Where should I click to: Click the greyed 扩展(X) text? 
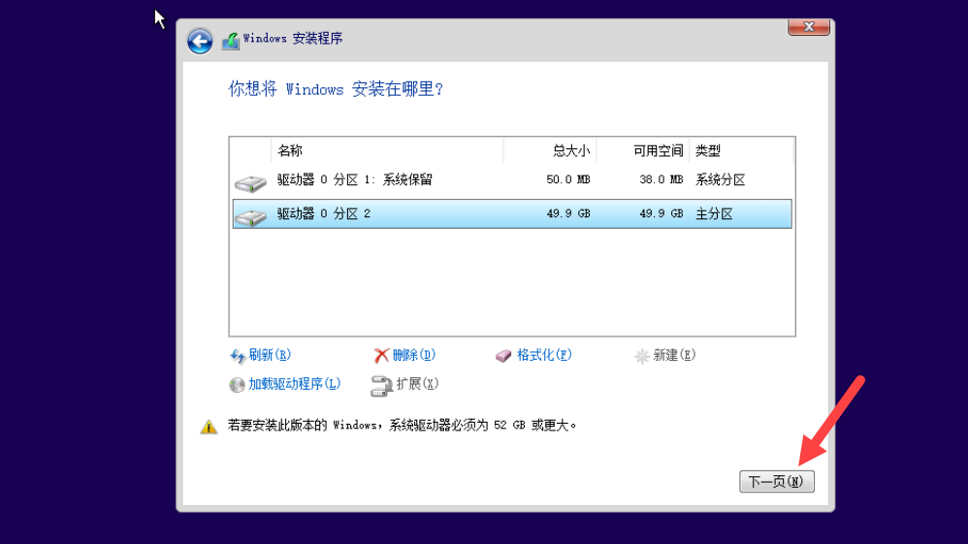[x=417, y=384]
